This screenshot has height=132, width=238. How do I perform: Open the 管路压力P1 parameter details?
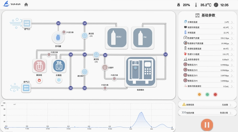pyautogui.click(x=208, y=65)
